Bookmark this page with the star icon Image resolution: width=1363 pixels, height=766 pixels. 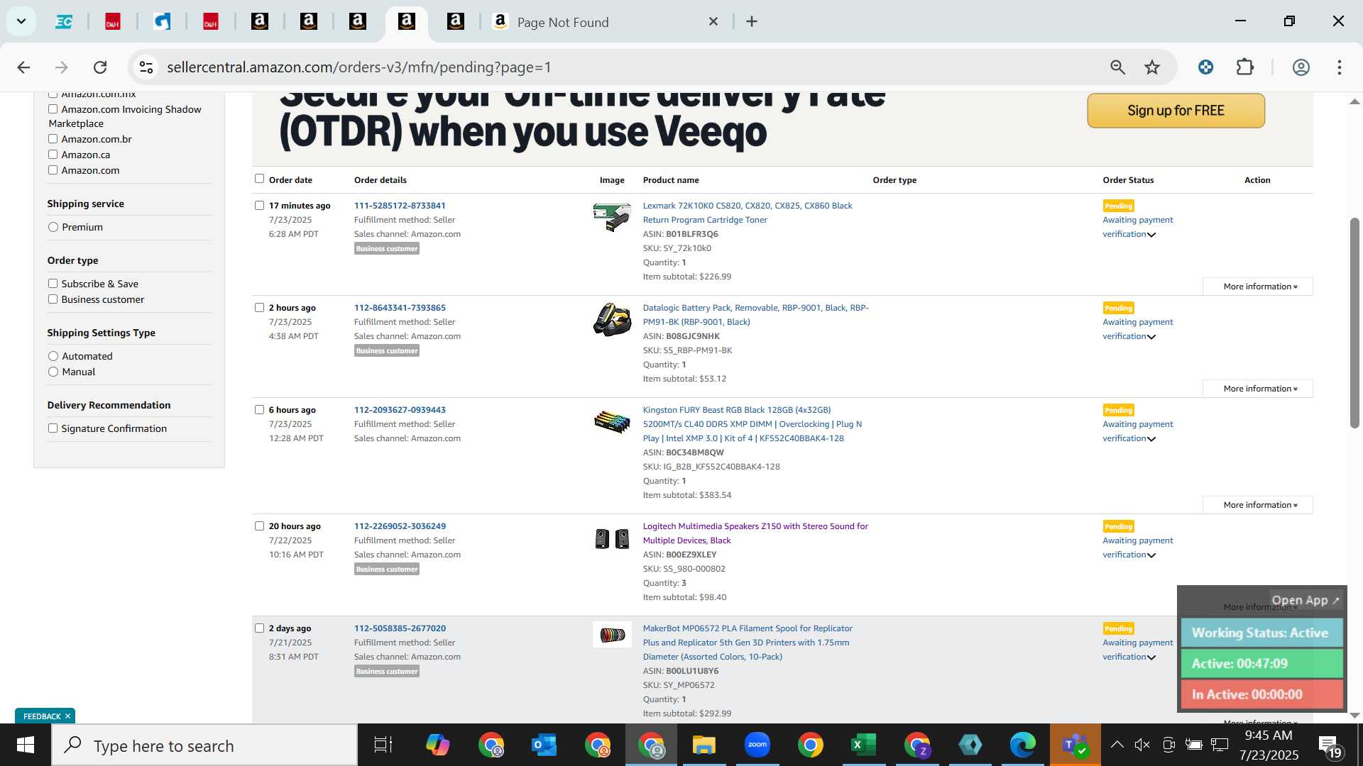click(x=1152, y=67)
